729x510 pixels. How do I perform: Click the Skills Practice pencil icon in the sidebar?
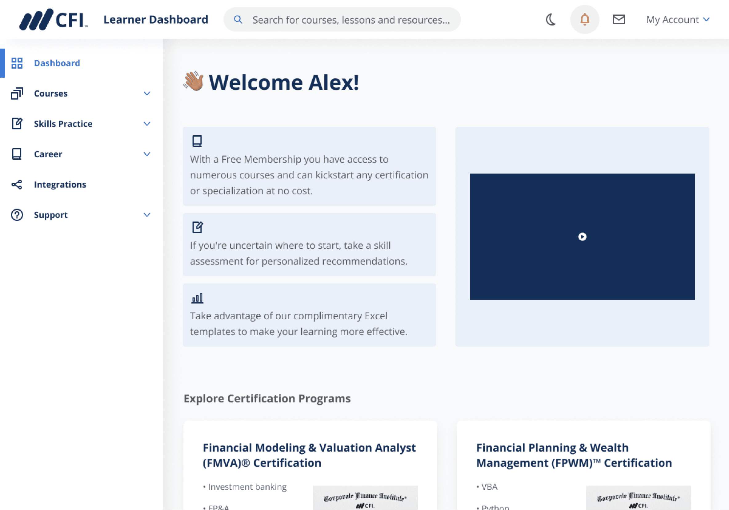(17, 123)
